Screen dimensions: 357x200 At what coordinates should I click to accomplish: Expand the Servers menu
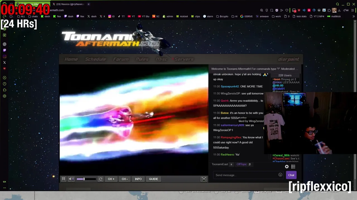[x=184, y=59]
